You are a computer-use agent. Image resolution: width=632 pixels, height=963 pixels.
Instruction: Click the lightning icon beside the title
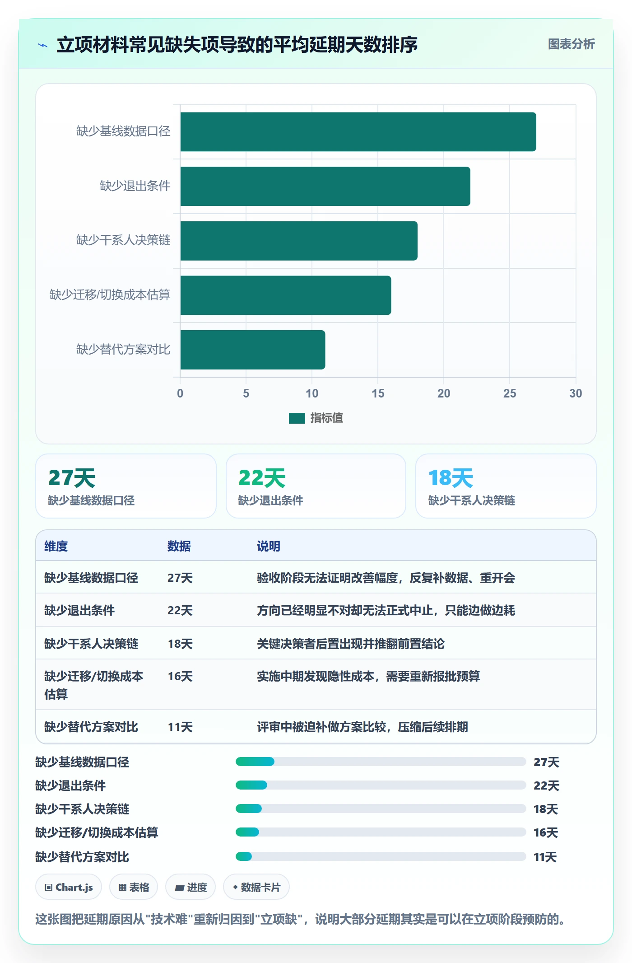coord(43,45)
